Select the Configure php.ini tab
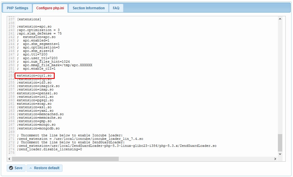The height and width of the screenshot is (177, 293). (50, 8)
